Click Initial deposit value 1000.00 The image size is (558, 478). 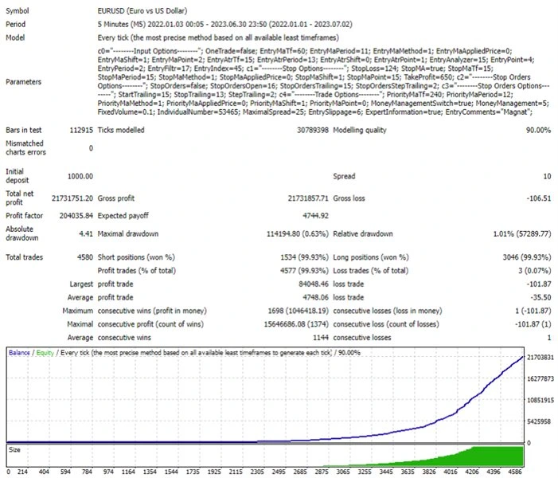[x=80, y=176]
